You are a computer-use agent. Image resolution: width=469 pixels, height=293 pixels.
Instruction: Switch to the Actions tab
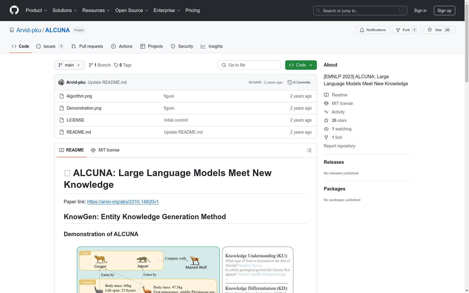click(122, 46)
